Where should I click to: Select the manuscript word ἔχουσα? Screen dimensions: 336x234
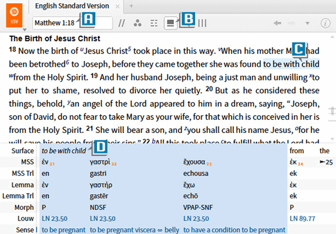[194, 162]
